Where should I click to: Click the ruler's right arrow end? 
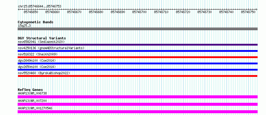click(x=257, y=9)
